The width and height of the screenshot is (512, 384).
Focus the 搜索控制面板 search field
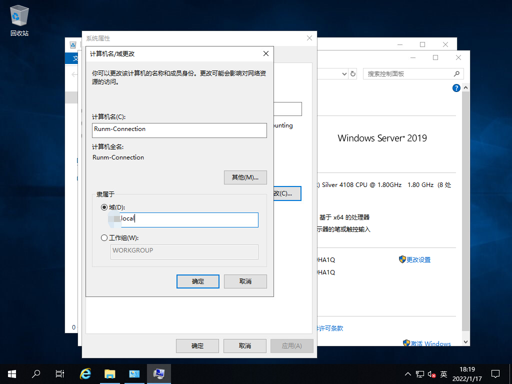413,74
